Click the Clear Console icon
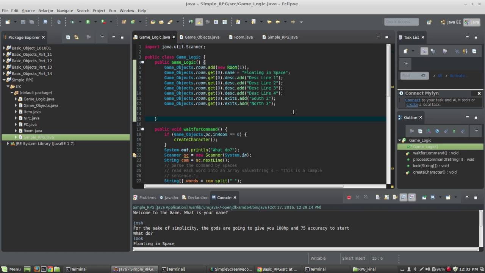This screenshot has width=485, height=273. coord(378,197)
